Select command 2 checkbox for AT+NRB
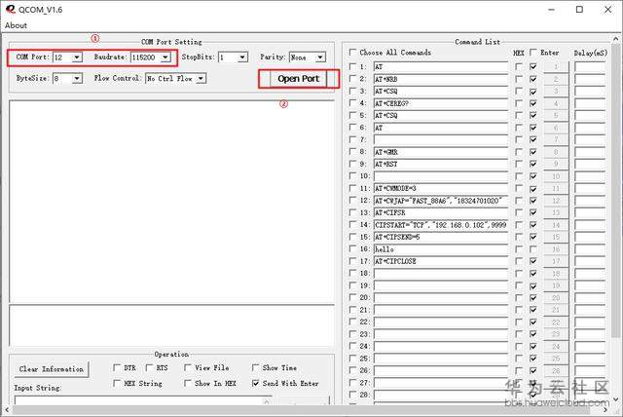Image resolution: width=623 pixels, height=417 pixels. [352, 79]
